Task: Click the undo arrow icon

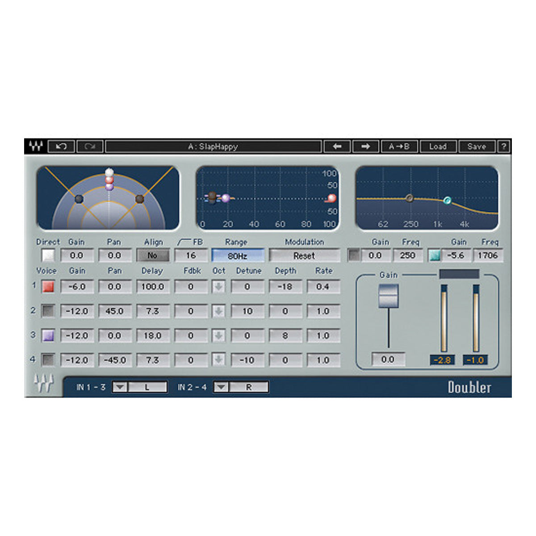Action: pos(62,147)
